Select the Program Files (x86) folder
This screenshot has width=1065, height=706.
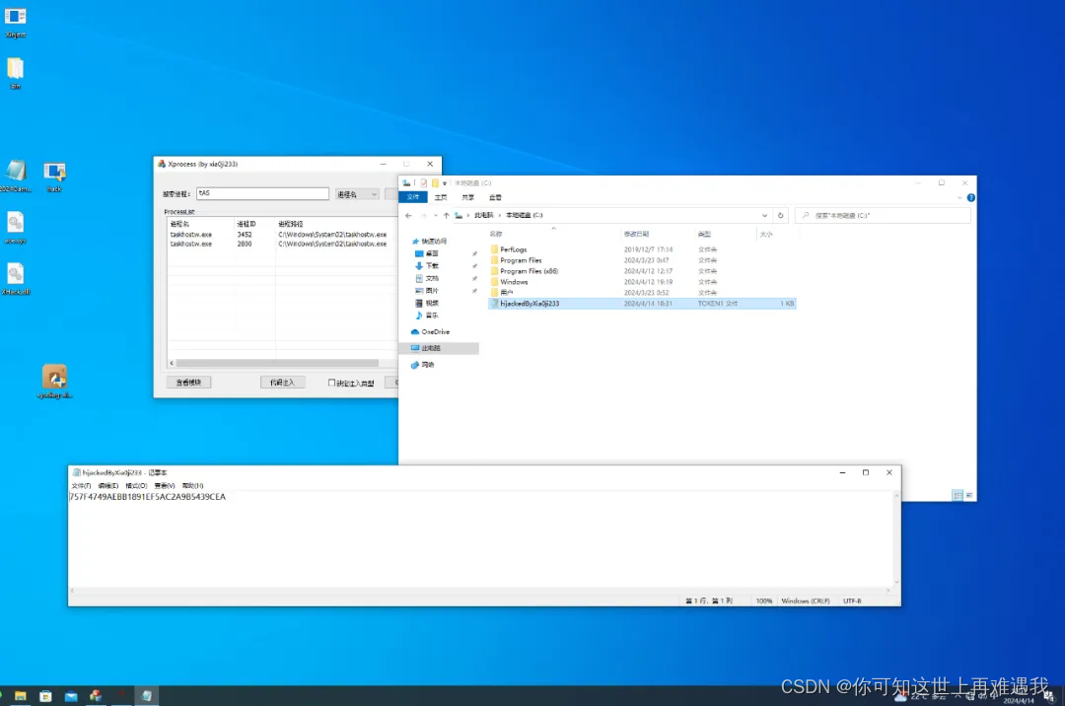coord(529,271)
